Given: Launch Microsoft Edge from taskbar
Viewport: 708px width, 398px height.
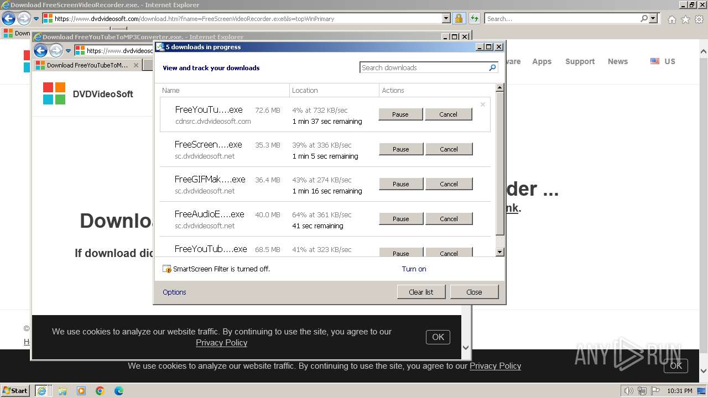Looking at the screenshot, I should coord(119,391).
